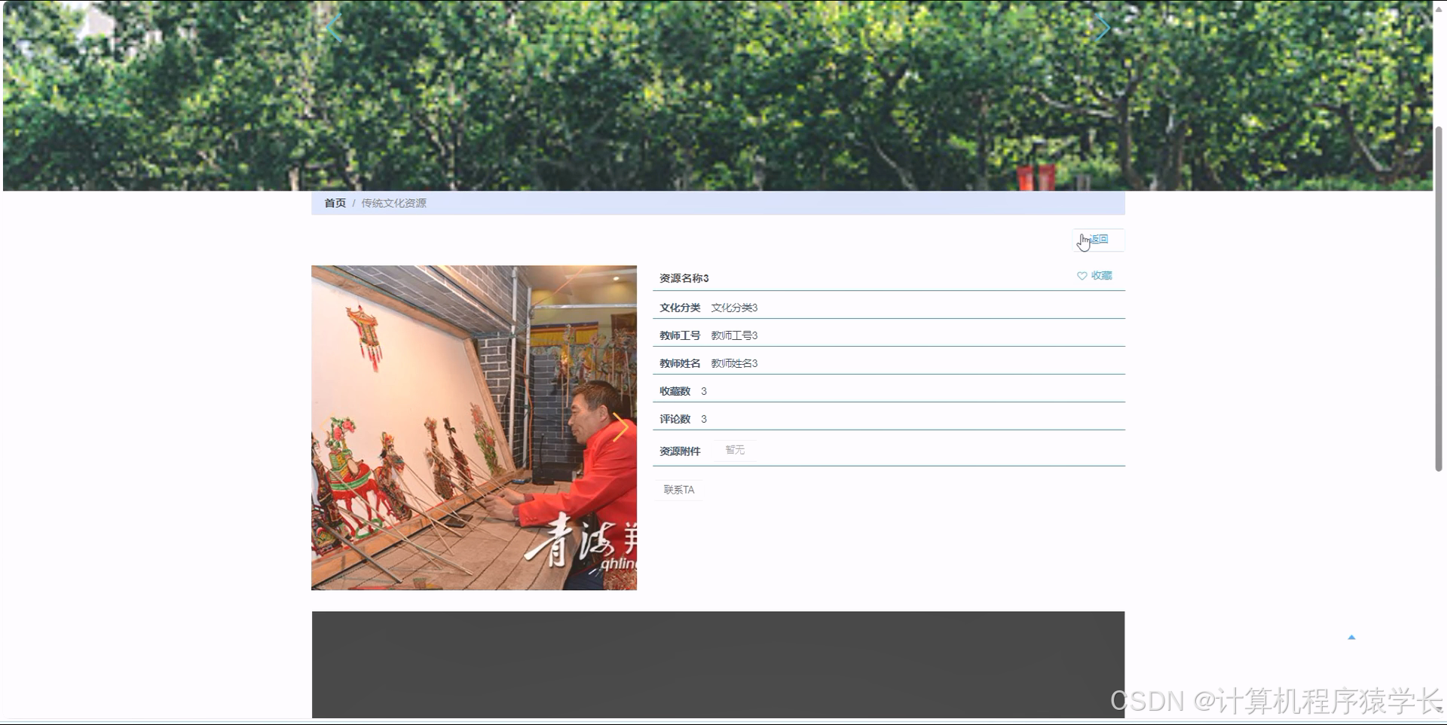Click the 暂无 attachment button
1447x725 pixels.
pos(735,450)
